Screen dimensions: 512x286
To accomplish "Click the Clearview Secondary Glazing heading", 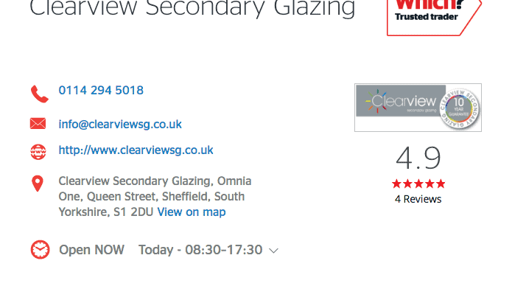I will (x=192, y=8).
